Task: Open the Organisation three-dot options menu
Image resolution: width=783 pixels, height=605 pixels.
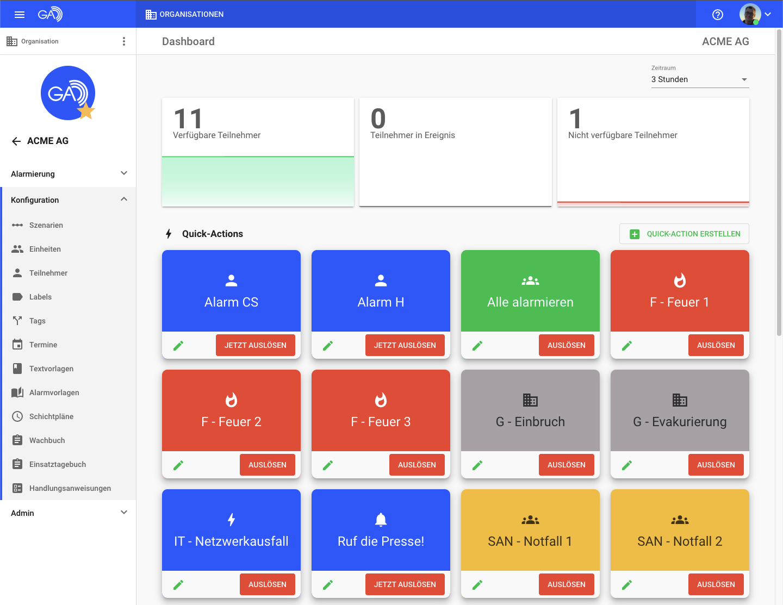Action: 124,41
